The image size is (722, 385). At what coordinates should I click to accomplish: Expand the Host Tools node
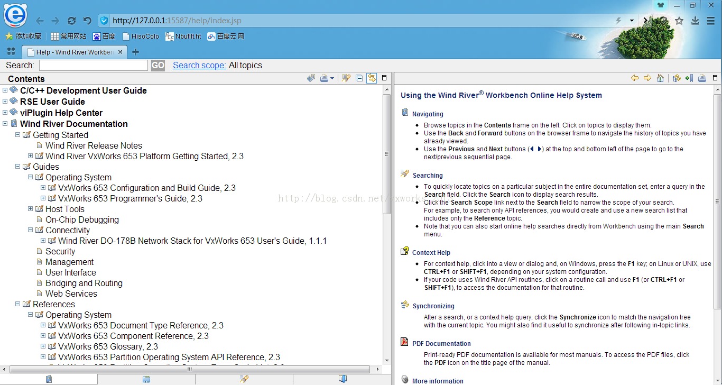click(31, 209)
